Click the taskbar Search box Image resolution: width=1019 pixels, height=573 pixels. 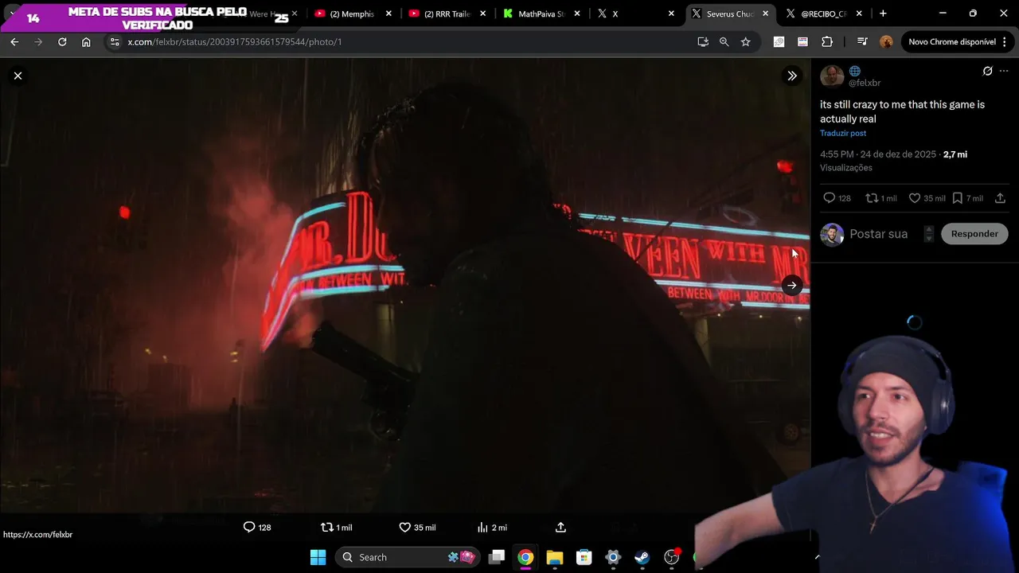408,557
